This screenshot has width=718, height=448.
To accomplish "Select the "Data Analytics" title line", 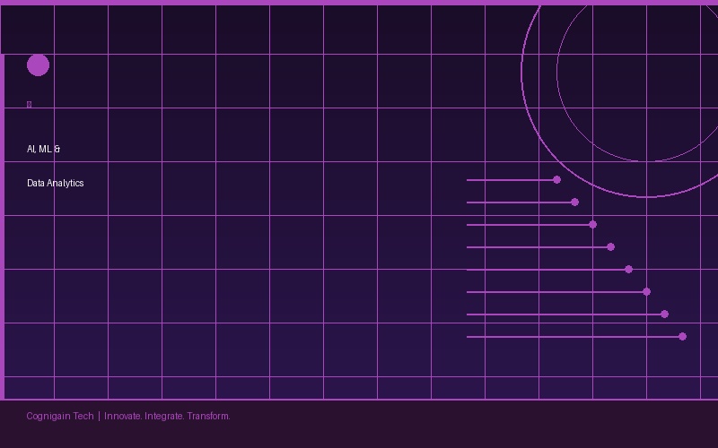I will [x=55, y=183].
